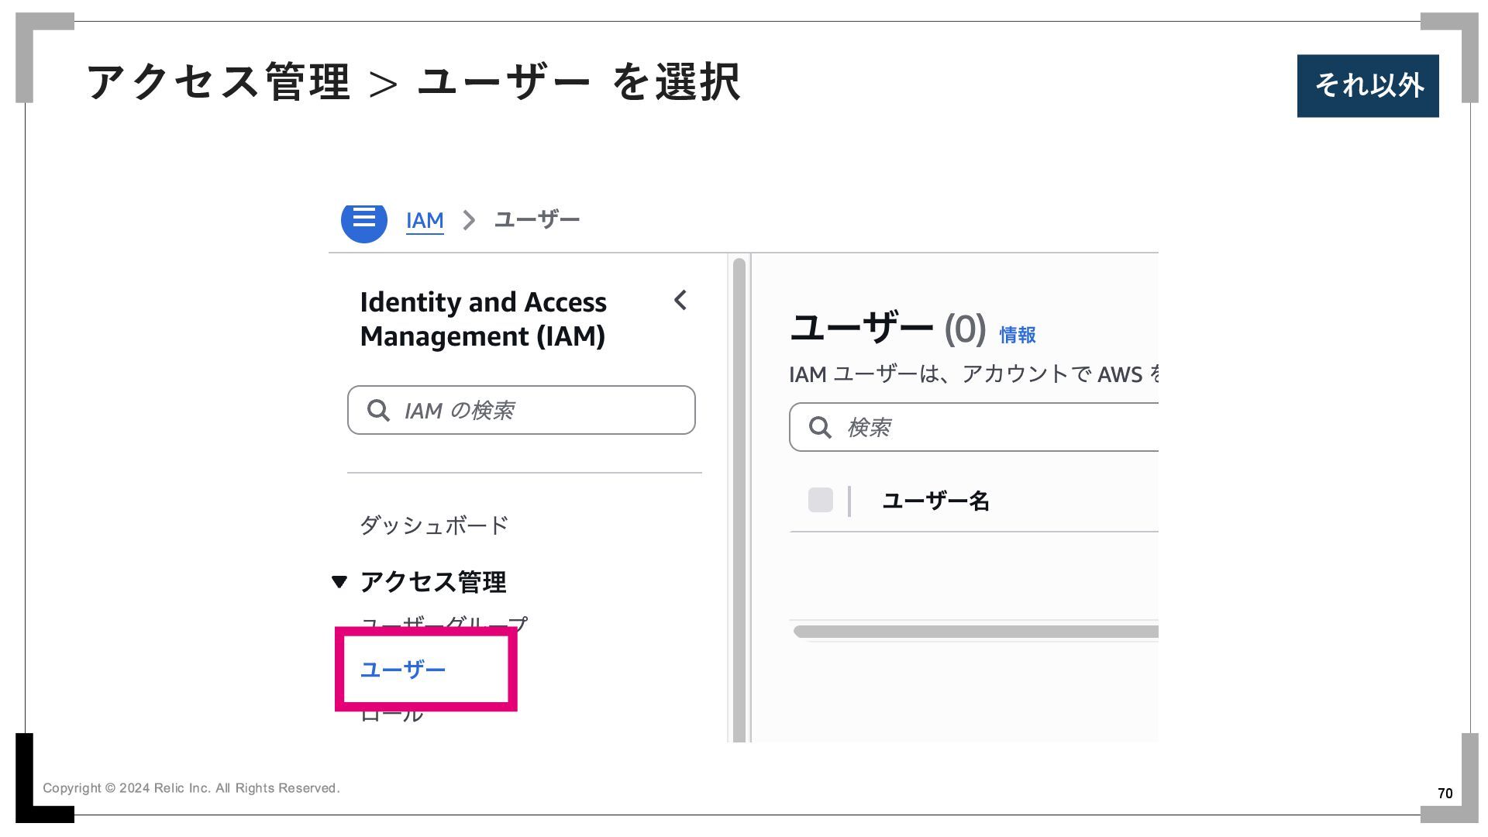Click the magnifier icon in users 検索 box

pos(820,427)
